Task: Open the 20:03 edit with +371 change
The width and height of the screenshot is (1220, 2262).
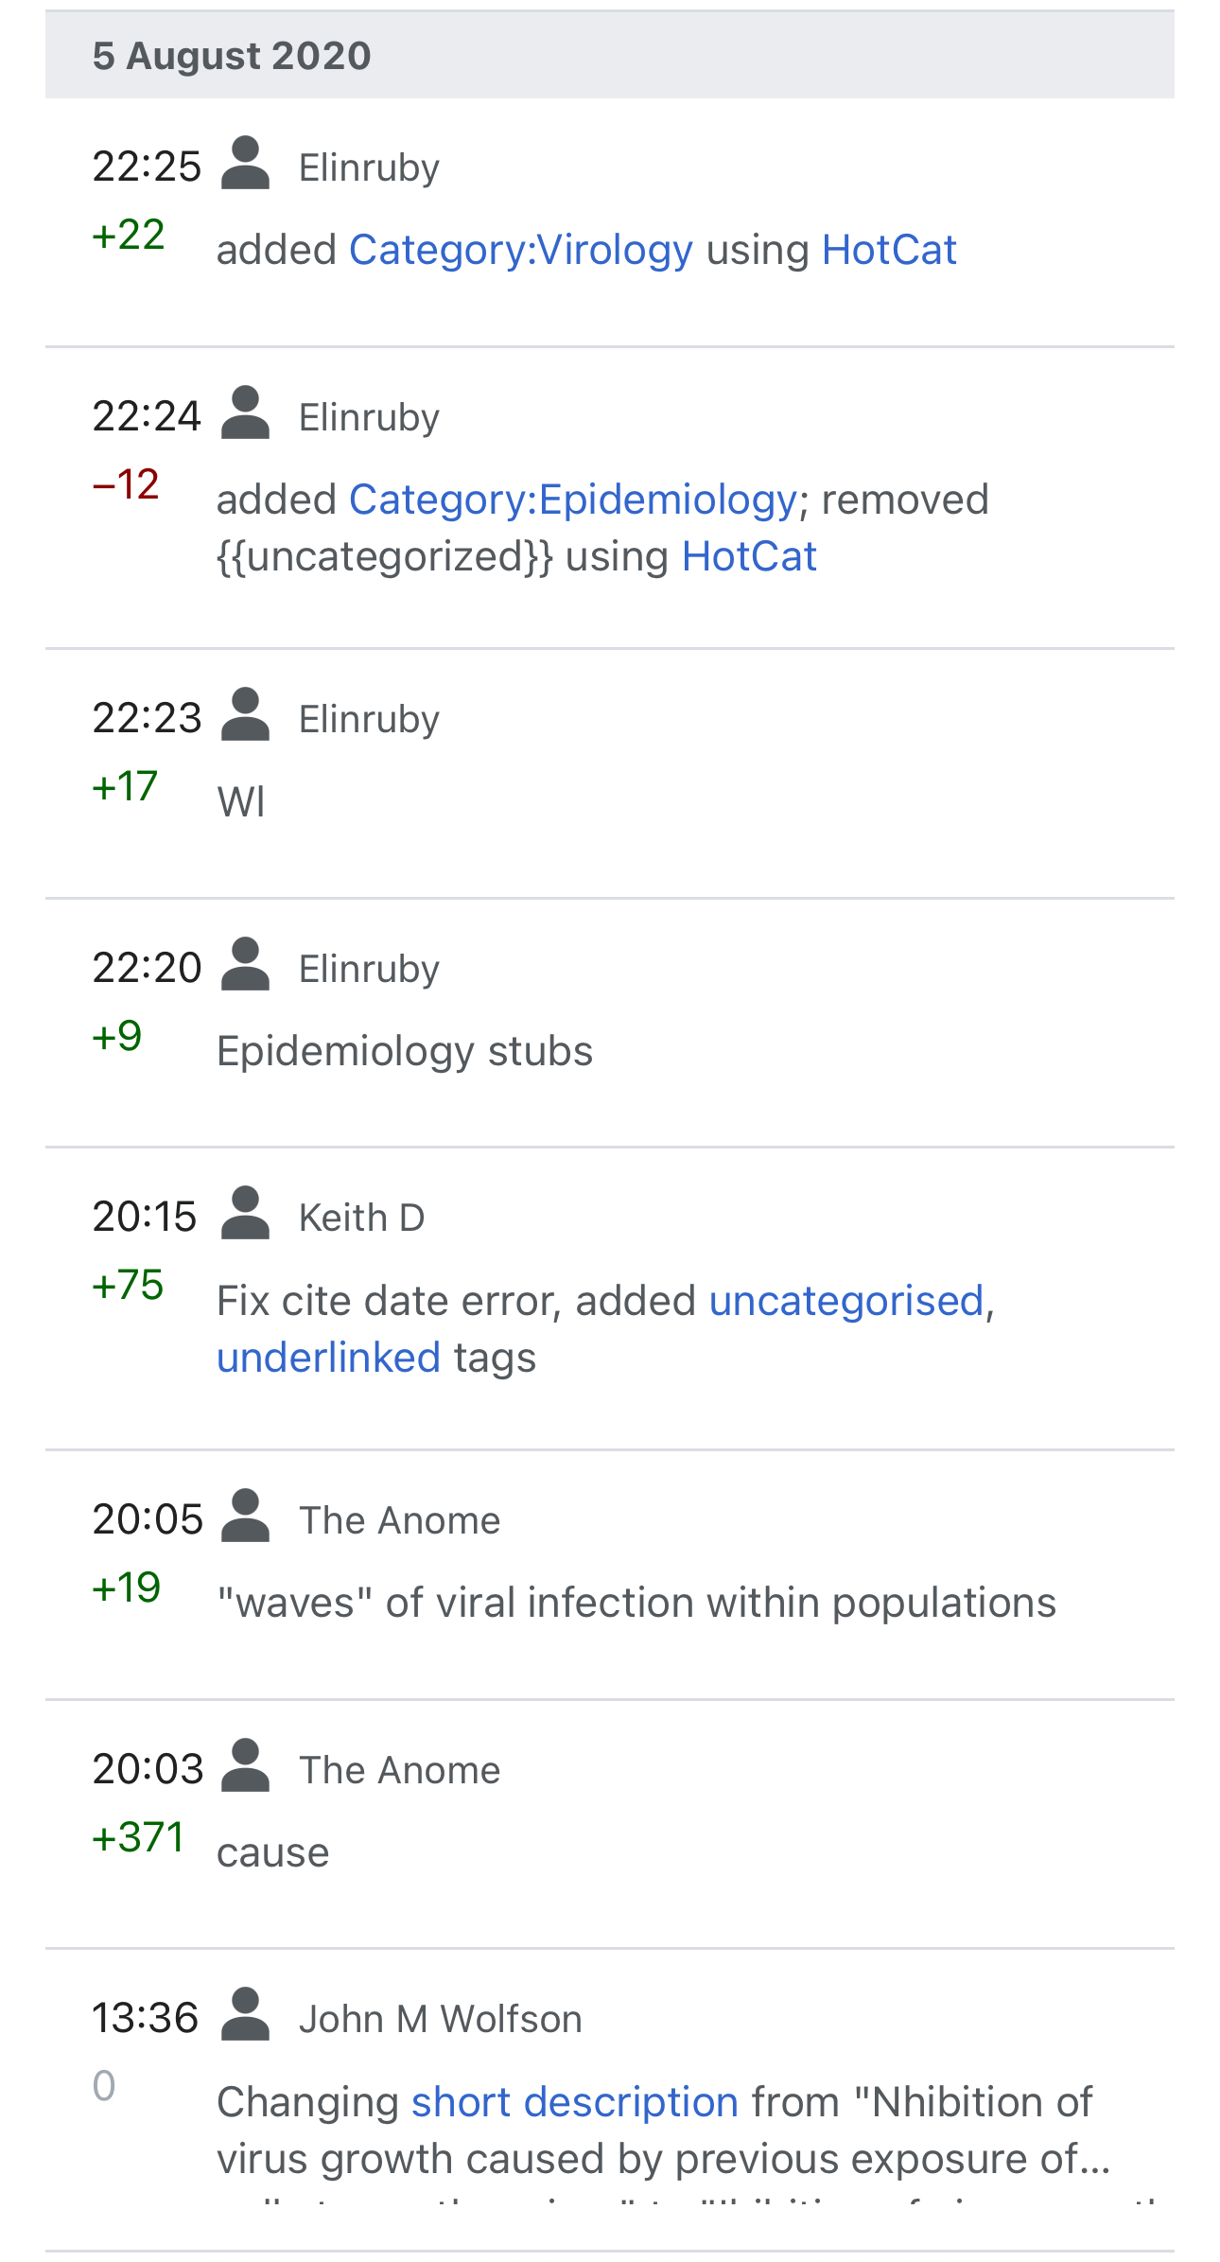Action: point(610,1824)
